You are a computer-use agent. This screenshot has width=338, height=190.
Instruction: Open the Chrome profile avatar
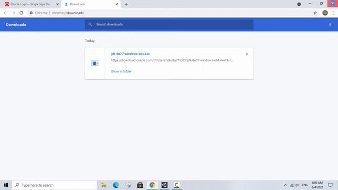pyautogui.click(x=325, y=13)
